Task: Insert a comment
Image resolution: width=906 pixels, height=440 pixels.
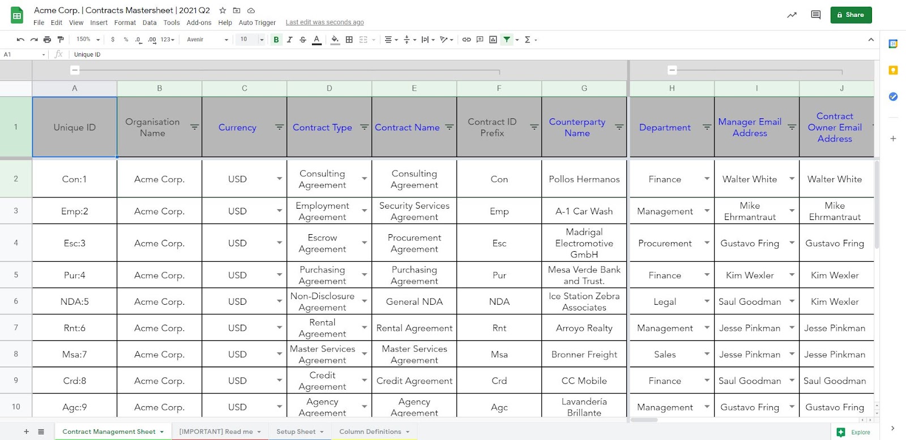Action: pos(480,40)
